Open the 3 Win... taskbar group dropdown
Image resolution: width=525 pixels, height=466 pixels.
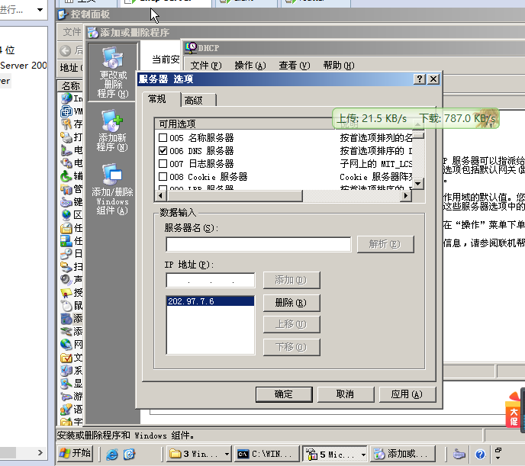tap(227, 454)
